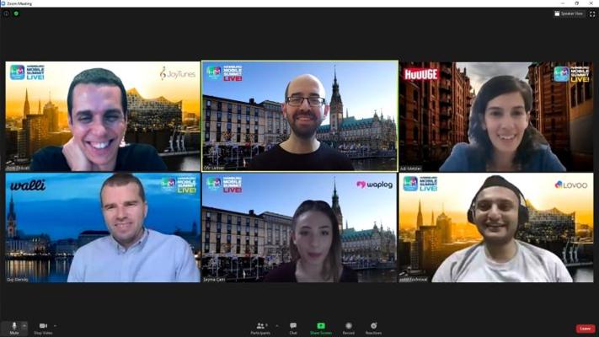Mute the microphone
Viewport: 599px width, 337px height.
[x=14, y=329]
